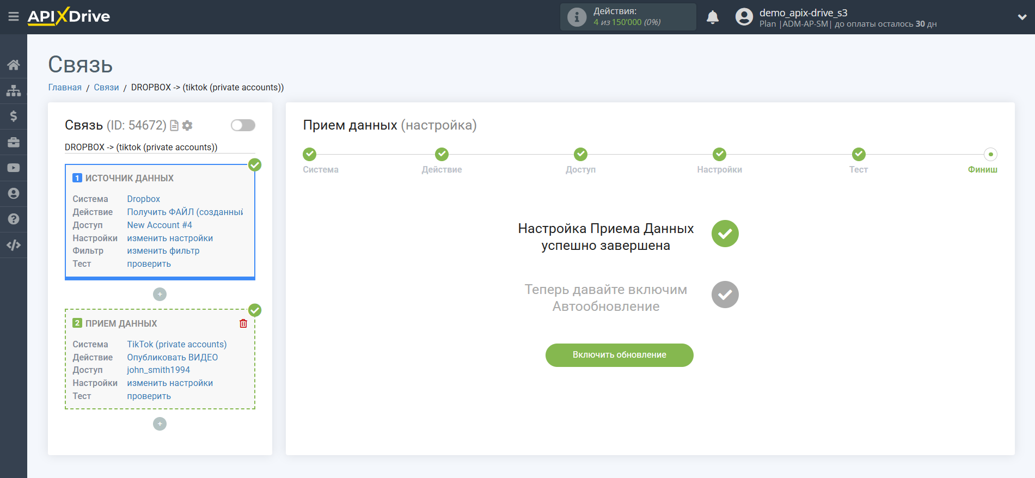Open the YouTube video sidebar icon
This screenshot has height=478, width=1035.
click(x=14, y=168)
